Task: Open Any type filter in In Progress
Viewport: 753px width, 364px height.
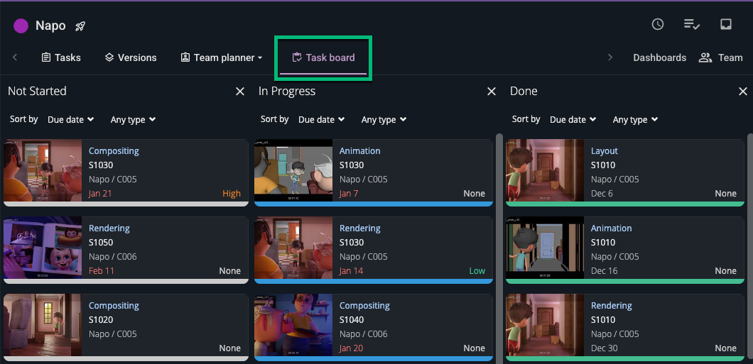Action: tap(384, 119)
